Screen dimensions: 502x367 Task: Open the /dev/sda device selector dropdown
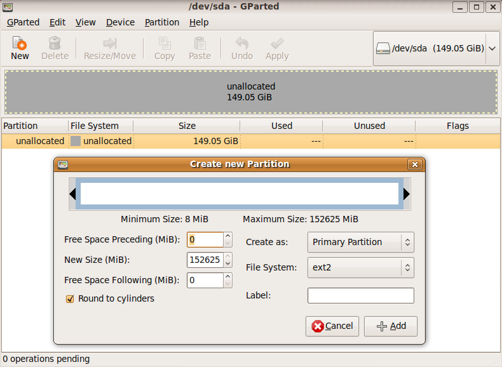[x=436, y=49]
